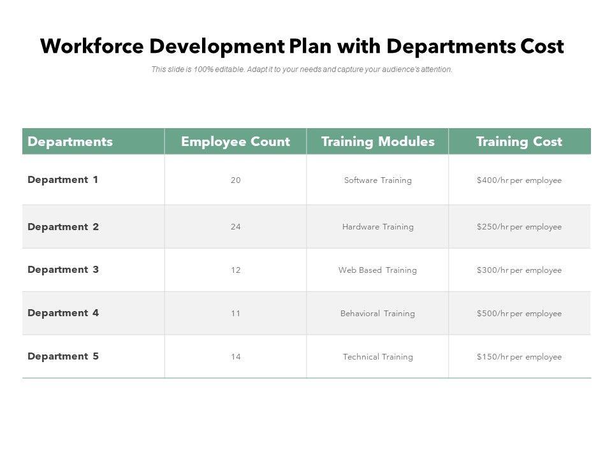
Task: Select the subtitle text about editable slide
Action: tap(302, 69)
